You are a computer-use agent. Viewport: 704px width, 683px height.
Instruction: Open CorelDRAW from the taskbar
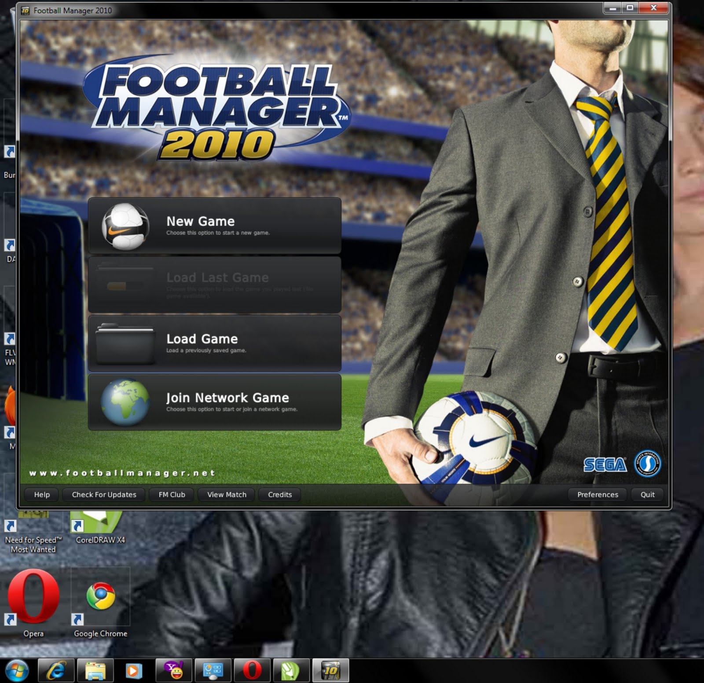[291, 671]
